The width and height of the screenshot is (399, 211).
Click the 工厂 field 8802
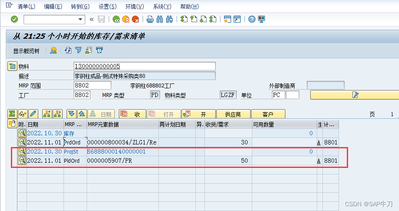(x=82, y=95)
